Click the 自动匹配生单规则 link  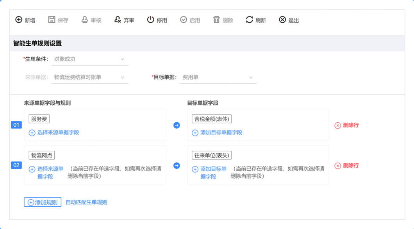pos(86,202)
